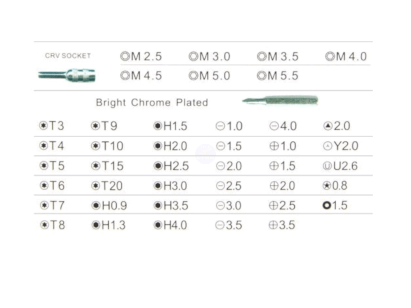Click the Torx symbol beside T3
This screenshot has height=308, width=411.
43,126
